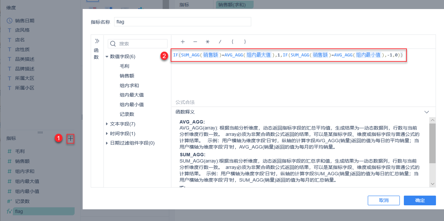Expand the 日期过滤组件字段(0) group
The image size is (444, 221).
pyautogui.click(x=107, y=143)
